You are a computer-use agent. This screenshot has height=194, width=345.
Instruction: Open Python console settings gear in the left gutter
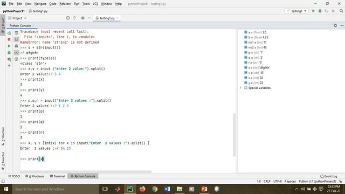coord(9,59)
